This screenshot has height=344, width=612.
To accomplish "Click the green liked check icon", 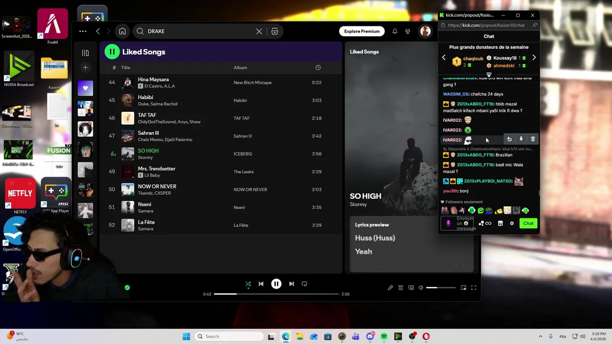I will 127,288.
